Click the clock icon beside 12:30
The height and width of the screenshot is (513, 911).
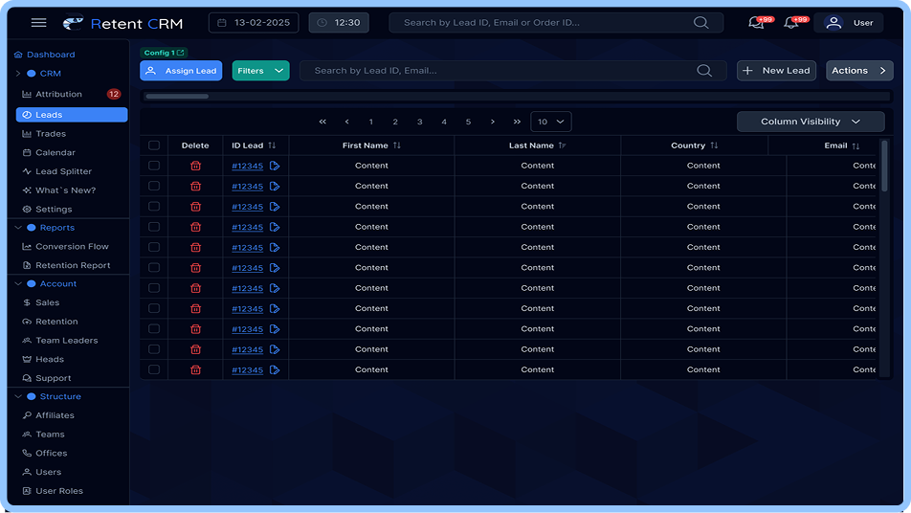pos(322,23)
